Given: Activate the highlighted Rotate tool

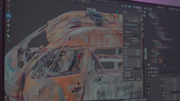Looking at the screenshot, I should tap(9, 16).
